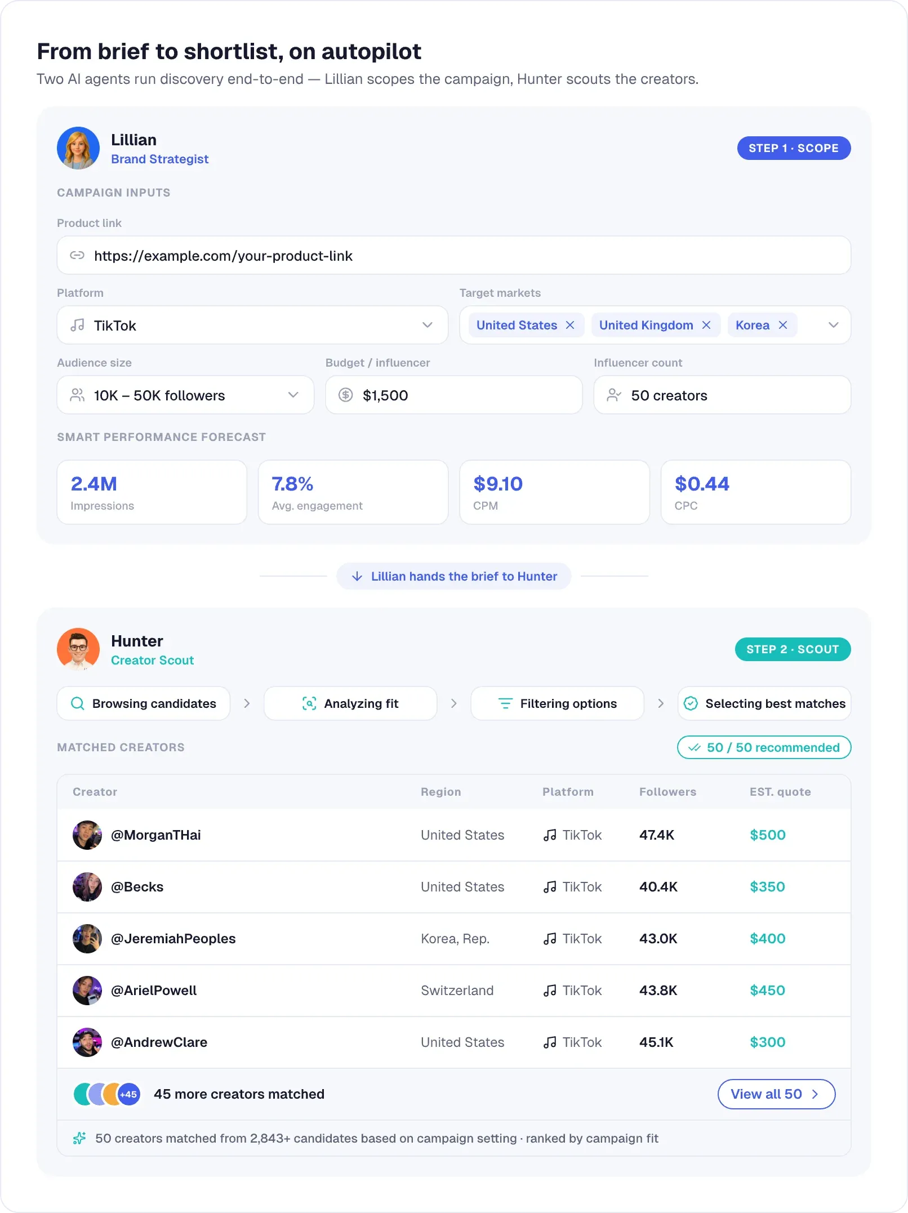Image resolution: width=908 pixels, height=1213 pixels.
Task: Remove the Korea market tag
Action: [x=783, y=325]
